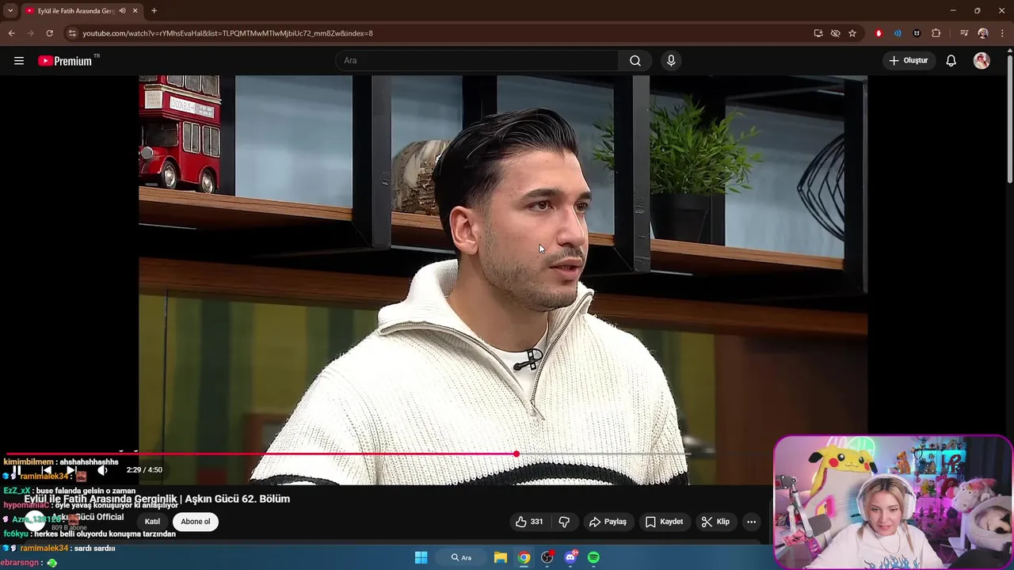This screenshot has width=1014, height=570.
Task: Open Chrome media control button
Action: (x=964, y=33)
